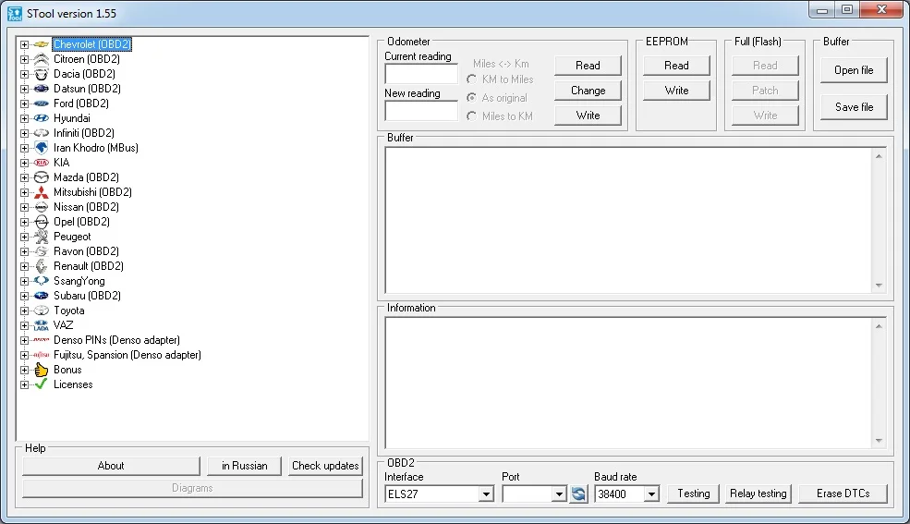Select Mitsubishi (OBD2) in the tree
Screen dimensions: 910x524
tap(92, 192)
